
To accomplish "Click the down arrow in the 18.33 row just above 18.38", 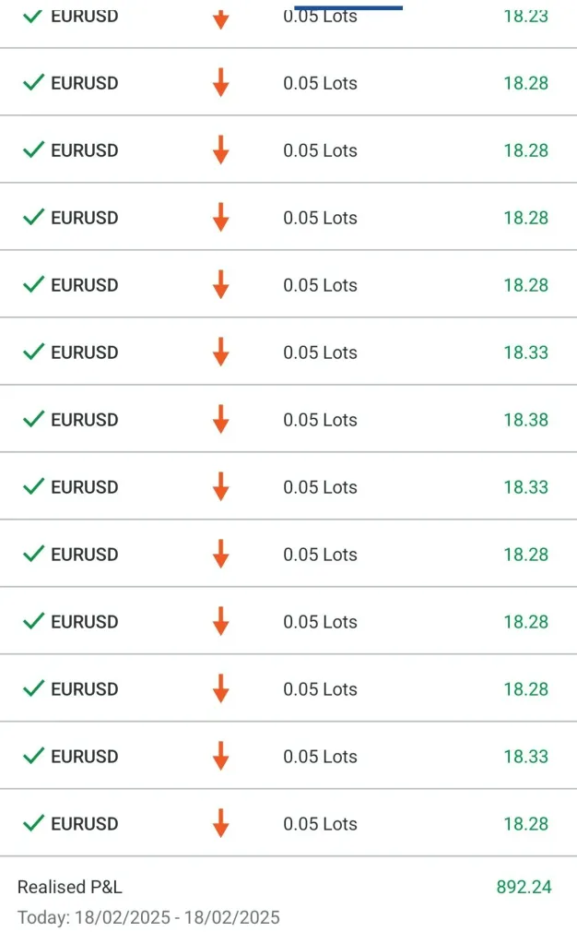I will pyautogui.click(x=220, y=352).
